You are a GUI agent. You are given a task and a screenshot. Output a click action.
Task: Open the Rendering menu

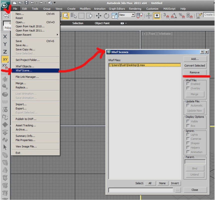point(135,9)
